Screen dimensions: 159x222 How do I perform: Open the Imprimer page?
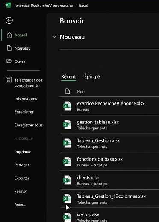pyautogui.click(x=23, y=152)
